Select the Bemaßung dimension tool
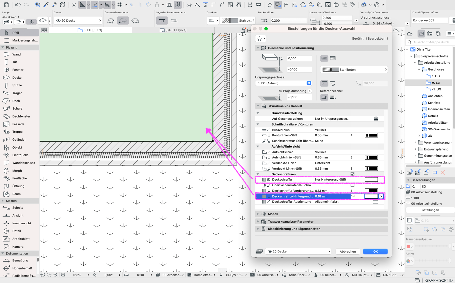Viewport: 455px width, 283px height. point(19,260)
